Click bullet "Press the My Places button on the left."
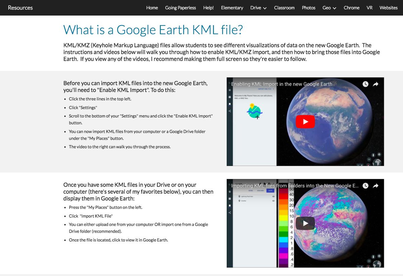Screen dimensions: 403x276 click(105, 208)
